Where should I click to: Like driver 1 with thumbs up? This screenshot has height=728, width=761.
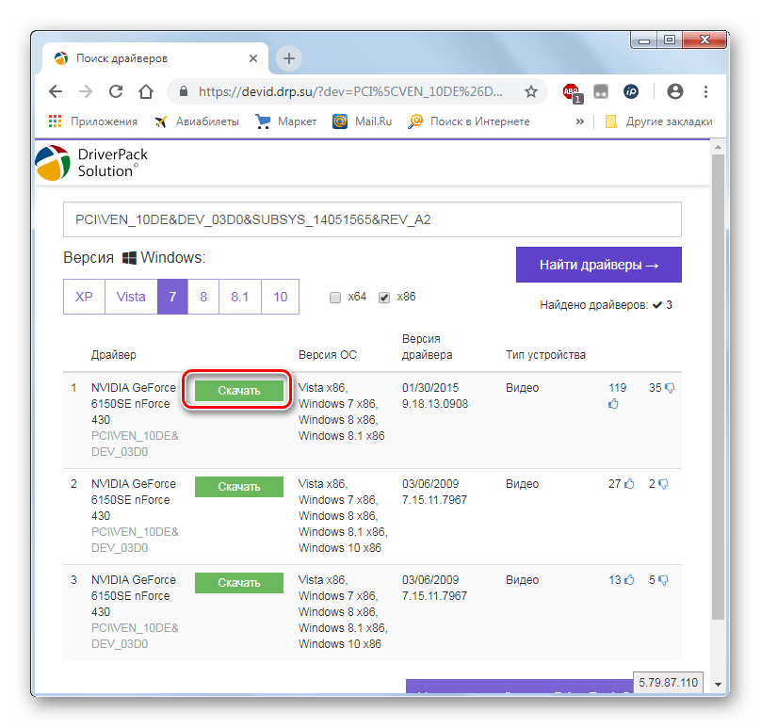pos(613,404)
